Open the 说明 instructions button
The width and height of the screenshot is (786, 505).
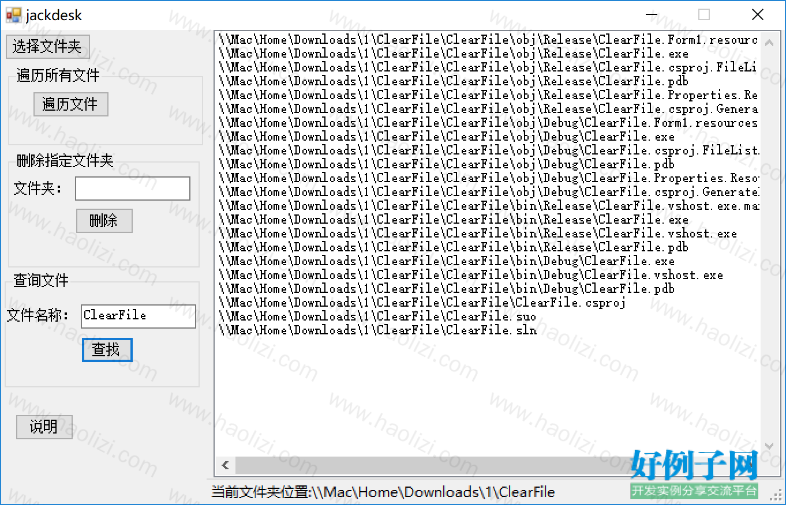44,427
